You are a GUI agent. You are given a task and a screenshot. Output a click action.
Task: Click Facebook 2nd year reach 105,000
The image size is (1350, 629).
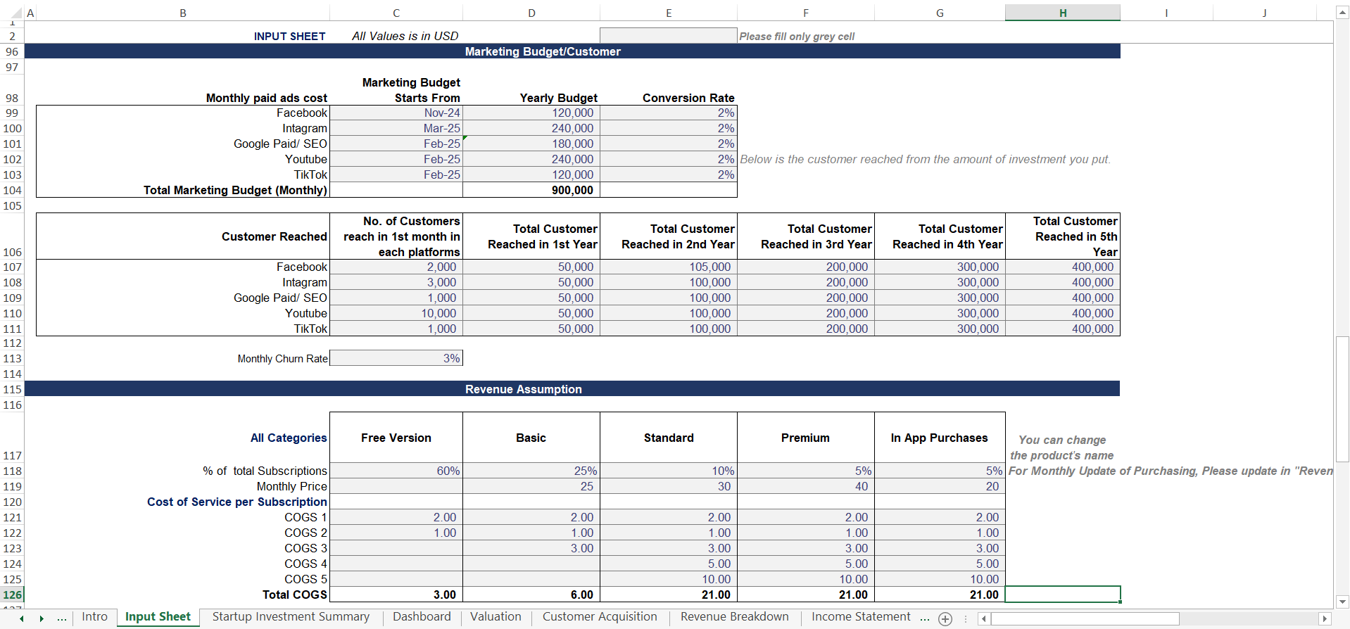click(669, 267)
